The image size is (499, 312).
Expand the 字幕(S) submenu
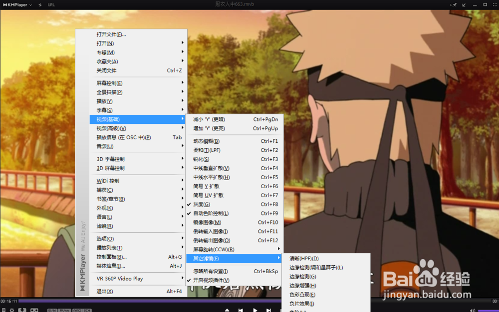[x=138, y=110]
